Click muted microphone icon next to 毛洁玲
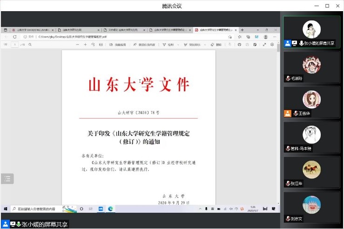This screenshot has height=229, width=344. [288, 78]
